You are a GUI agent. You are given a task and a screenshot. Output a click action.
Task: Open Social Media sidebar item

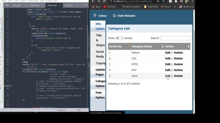click(x=100, y=54)
